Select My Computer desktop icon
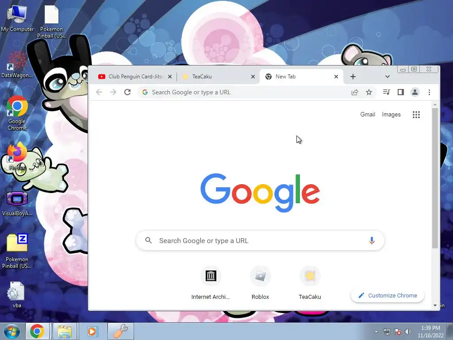The width and height of the screenshot is (453, 340). pyautogui.click(x=17, y=19)
